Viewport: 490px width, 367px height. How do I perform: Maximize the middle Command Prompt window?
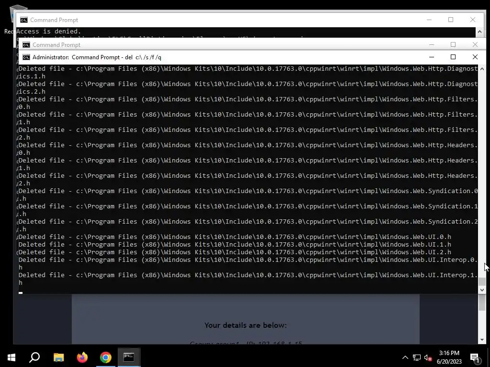[x=453, y=44]
